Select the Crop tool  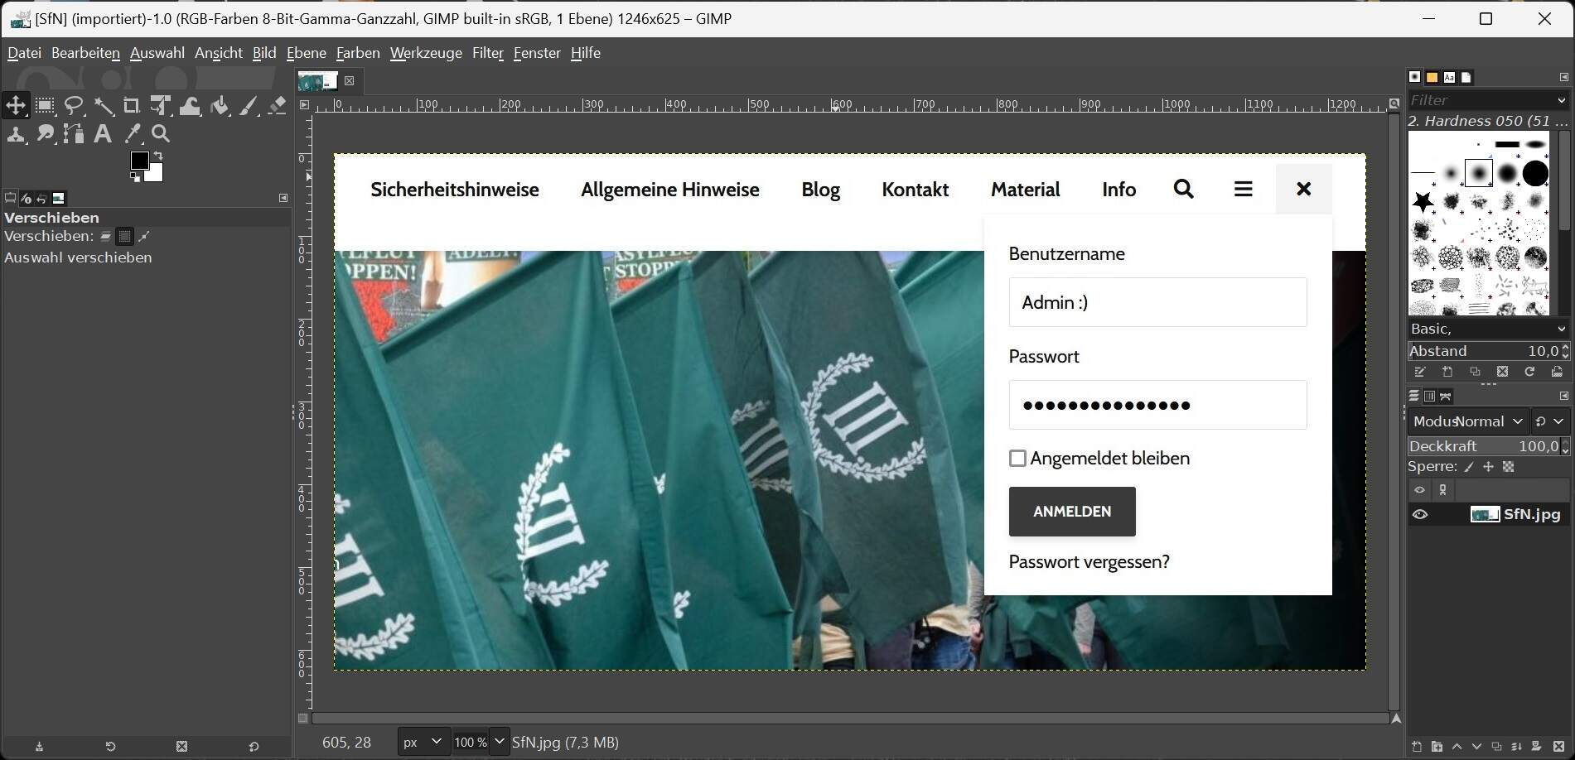point(132,105)
